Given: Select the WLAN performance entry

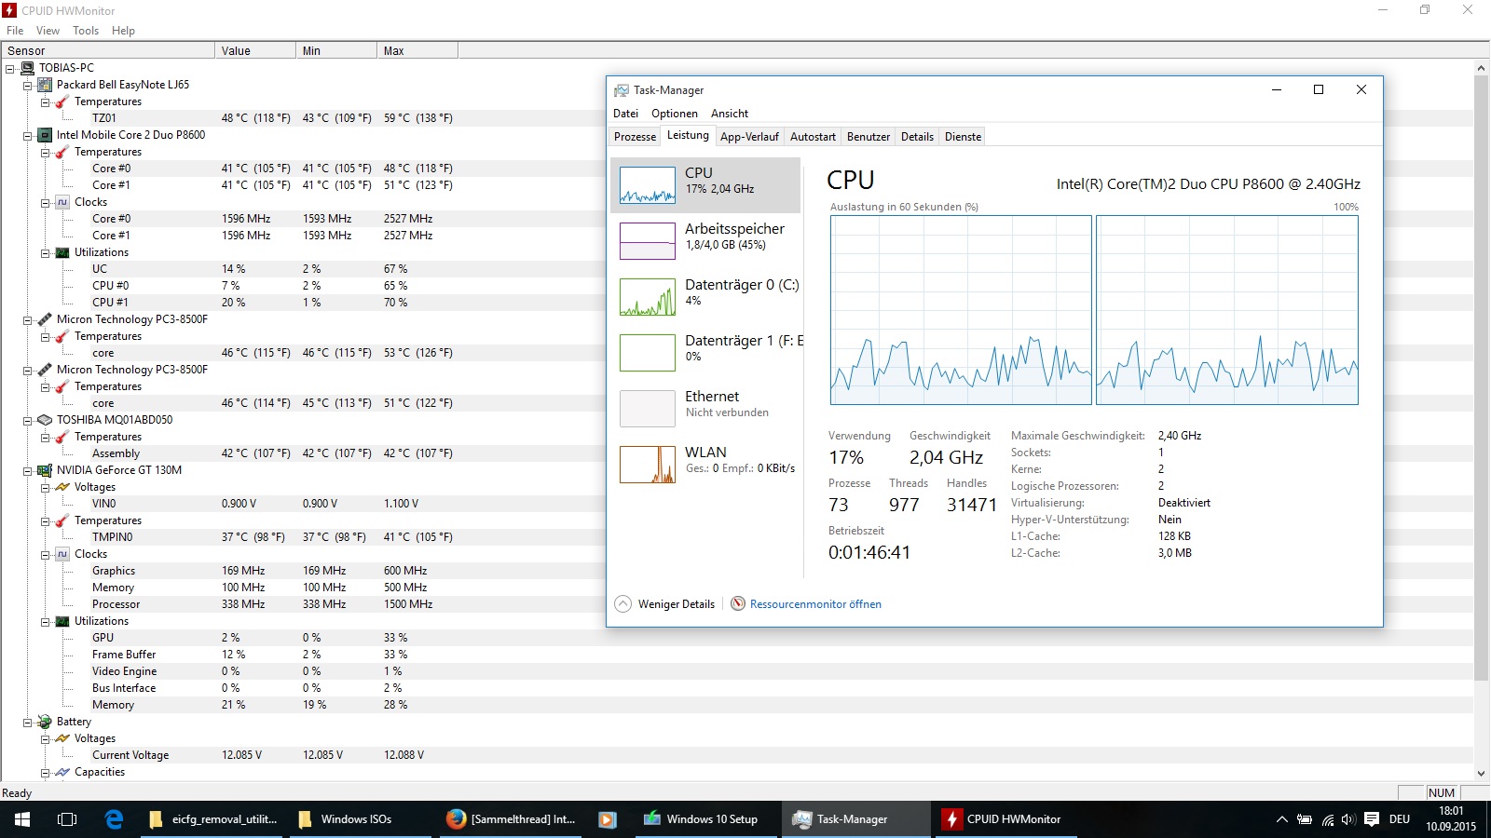Looking at the screenshot, I should [x=705, y=464].
